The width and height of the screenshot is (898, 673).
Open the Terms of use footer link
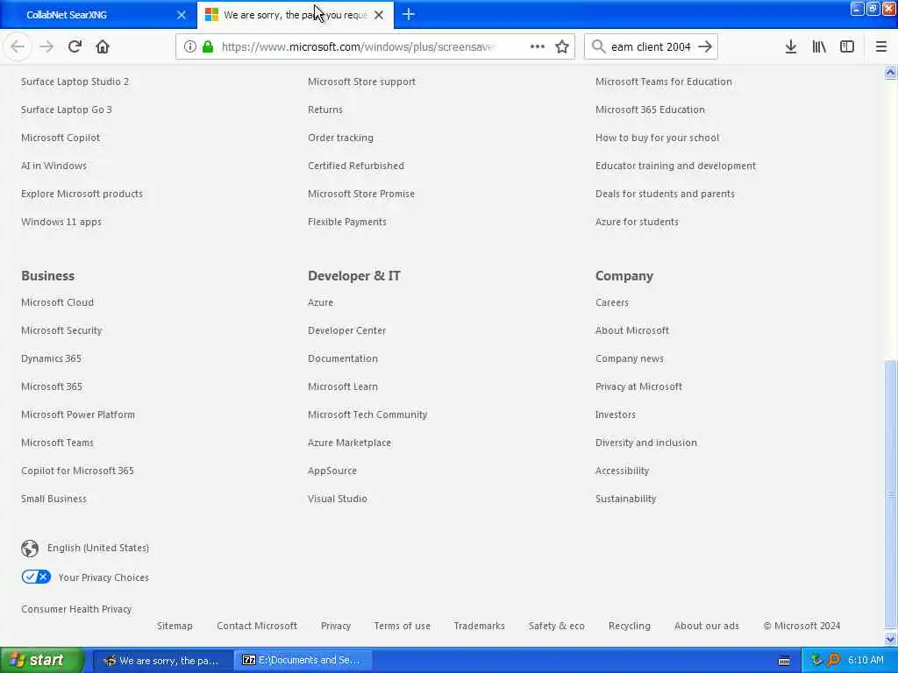point(402,626)
